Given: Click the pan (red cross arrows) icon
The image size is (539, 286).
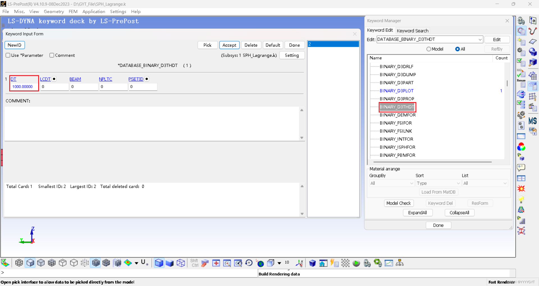Looking at the screenshot, I should [x=216, y=263].
